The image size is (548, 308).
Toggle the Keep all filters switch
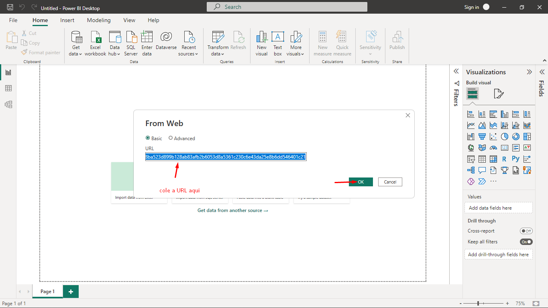click(x=526, y=242)
